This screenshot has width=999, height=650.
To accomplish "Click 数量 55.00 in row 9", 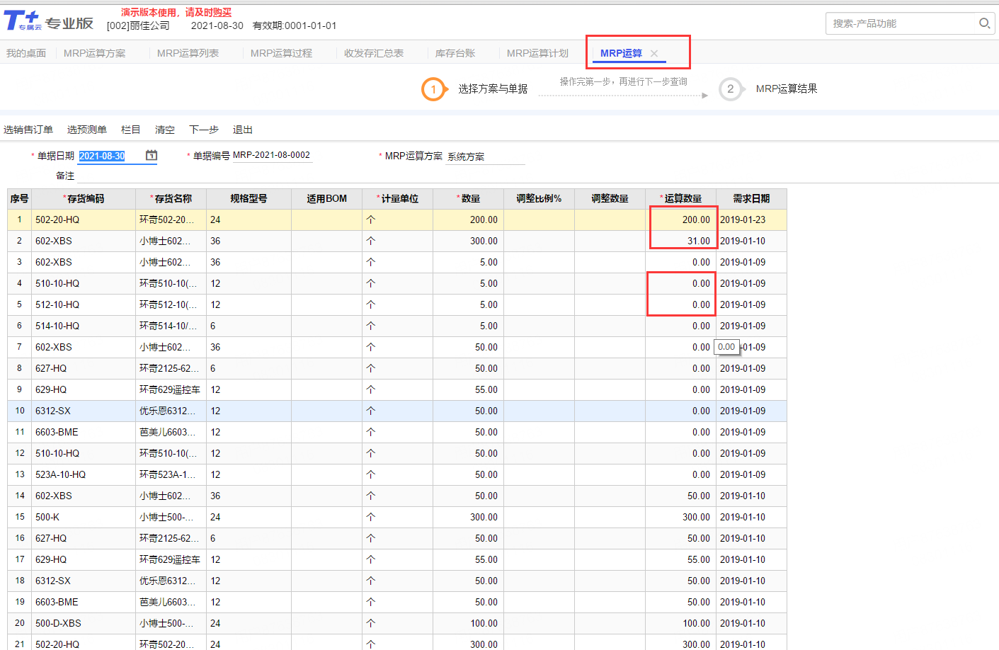I will (x=469, y=390).
